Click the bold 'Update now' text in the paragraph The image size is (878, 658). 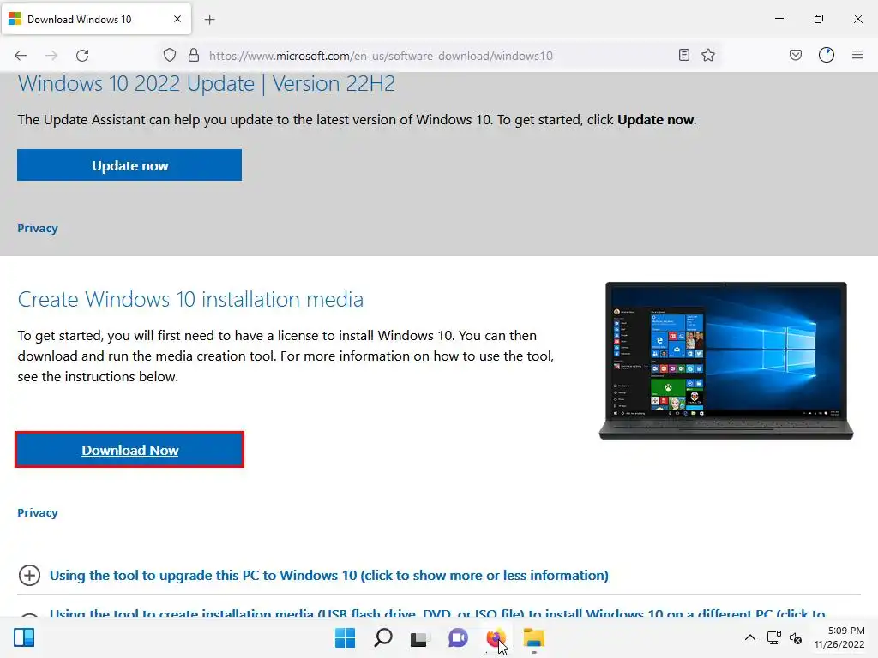pyautogui.click(x=655, y=120)
